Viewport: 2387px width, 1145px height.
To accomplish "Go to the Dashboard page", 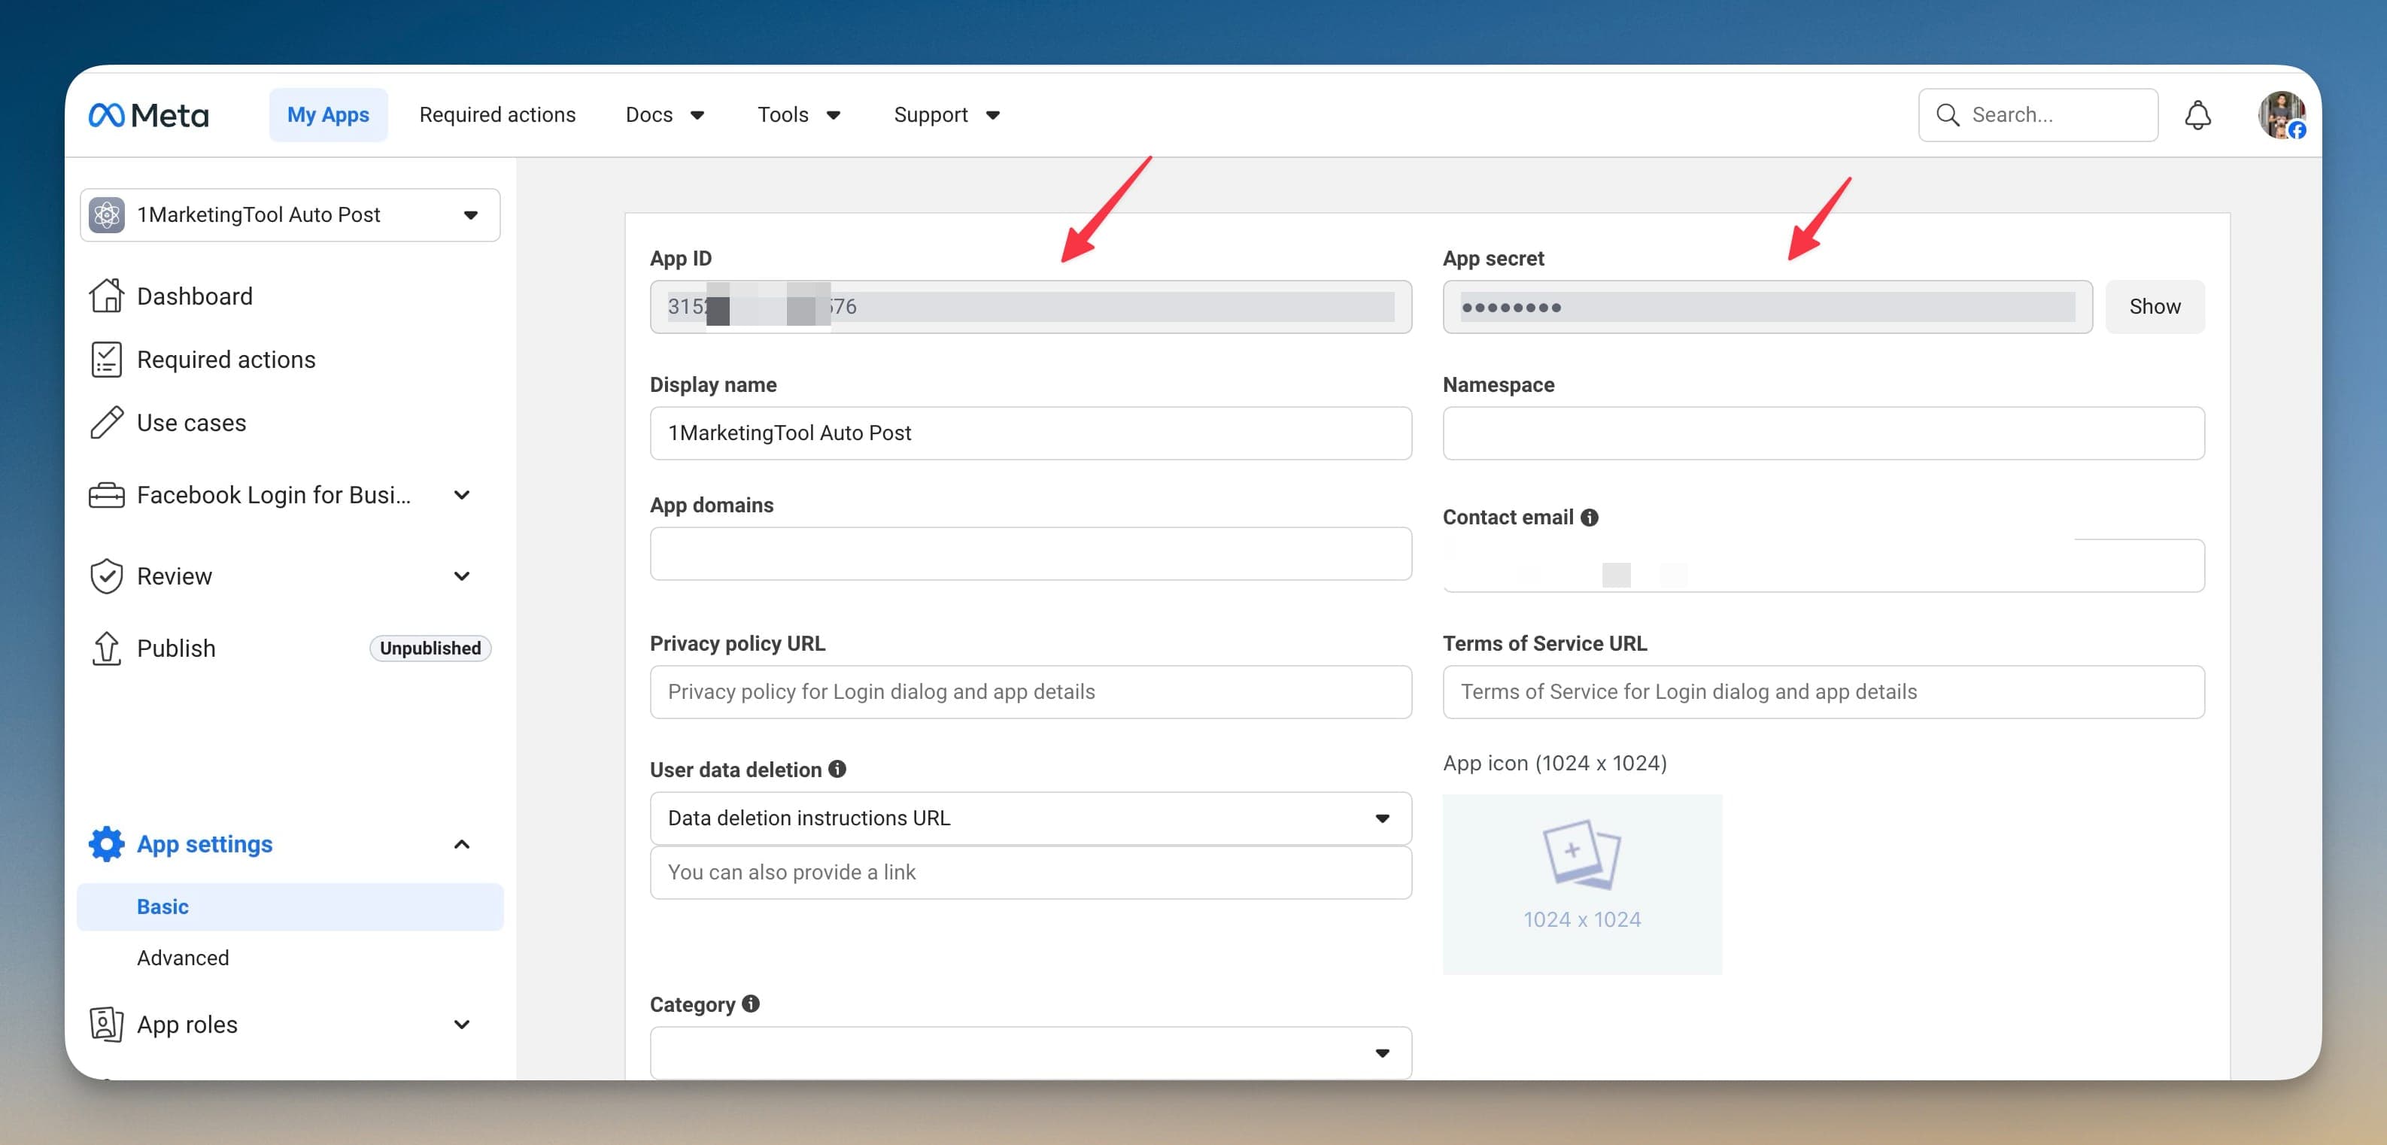I will coord(195,296).
